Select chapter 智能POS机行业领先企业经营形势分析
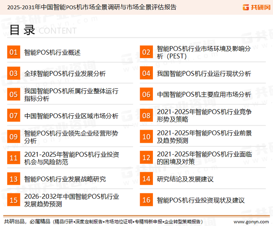Screen dimensions: 273x226 coord(71,137)
